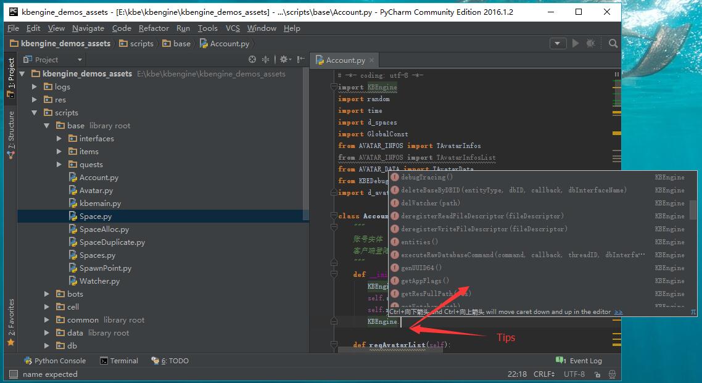
Task: Expand the common library root folder
Action: click(x=46, y=320)
